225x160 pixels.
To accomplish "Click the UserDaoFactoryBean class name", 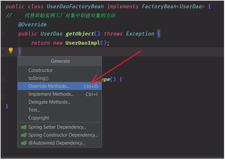I will click(75, 7).
